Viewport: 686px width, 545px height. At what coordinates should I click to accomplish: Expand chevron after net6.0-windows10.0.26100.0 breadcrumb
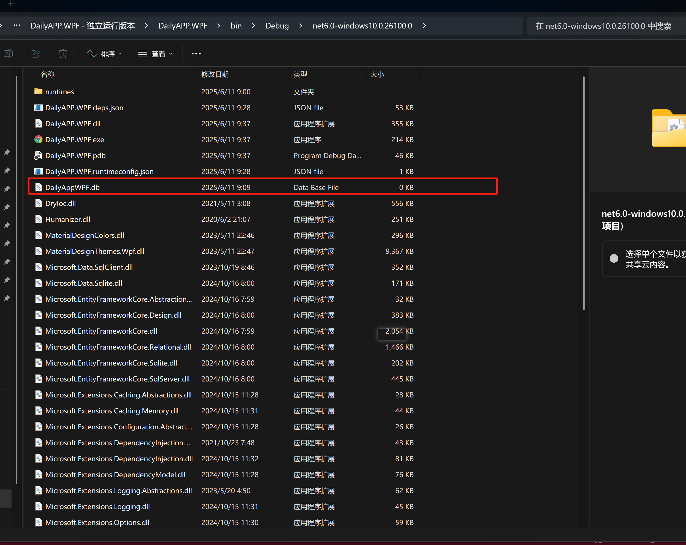tap(424, 26)
